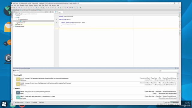Click the VCS Update Project icon
The height and width of the screenshot is (108, 192).
58,7
